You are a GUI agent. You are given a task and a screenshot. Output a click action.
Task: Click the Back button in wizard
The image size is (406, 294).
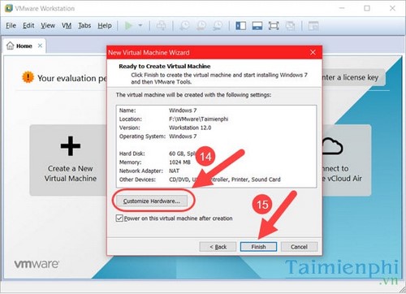218,247
